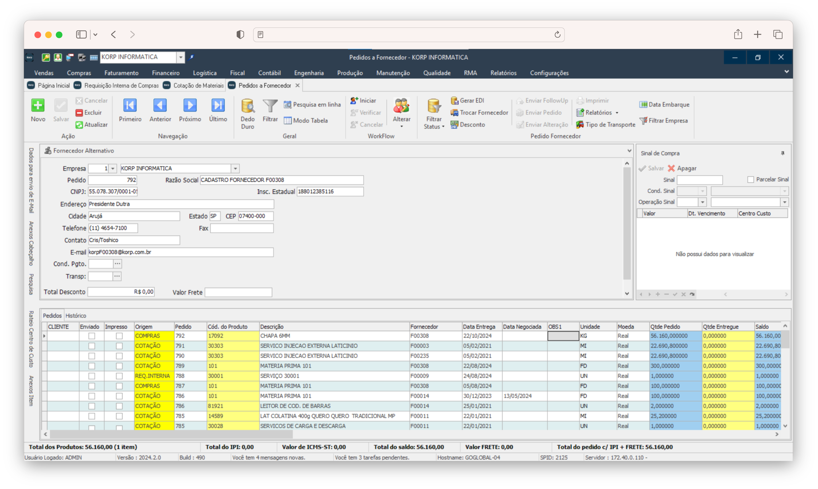Open Rateio Centro de Custo side panel

coord(31,339)
